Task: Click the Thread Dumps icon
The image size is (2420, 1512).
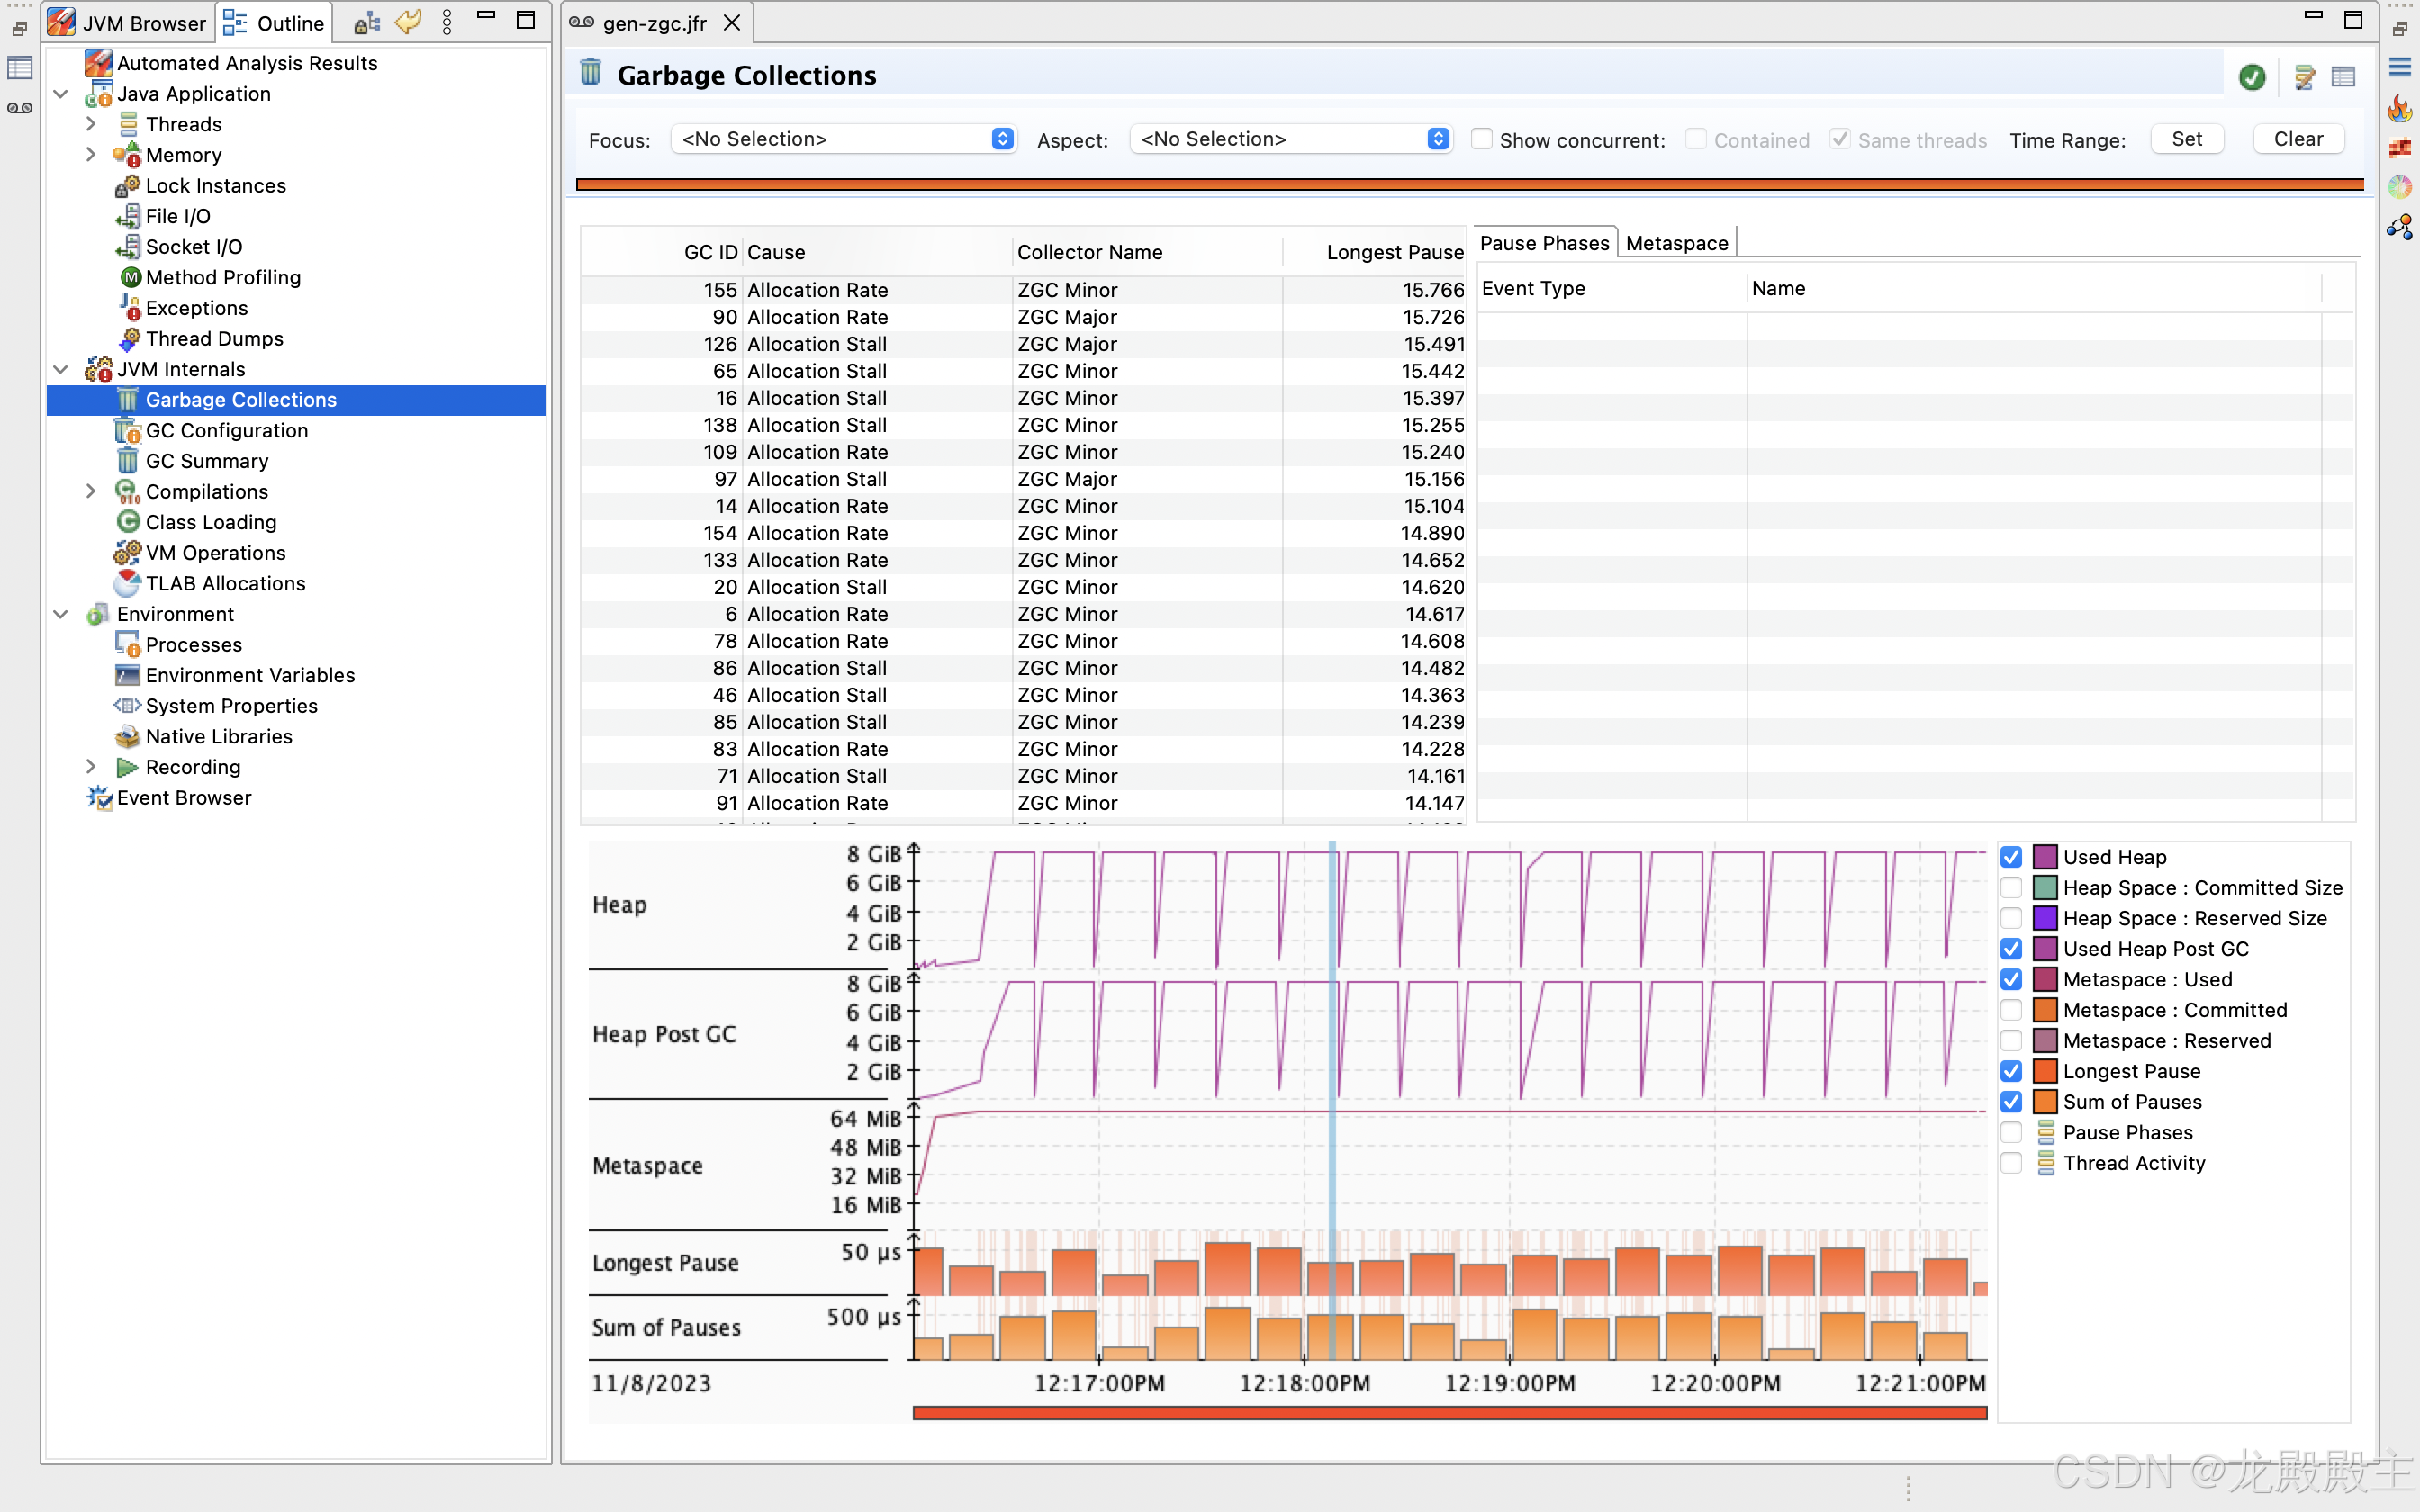Action: pyautogui.click(x=129, y=339)
